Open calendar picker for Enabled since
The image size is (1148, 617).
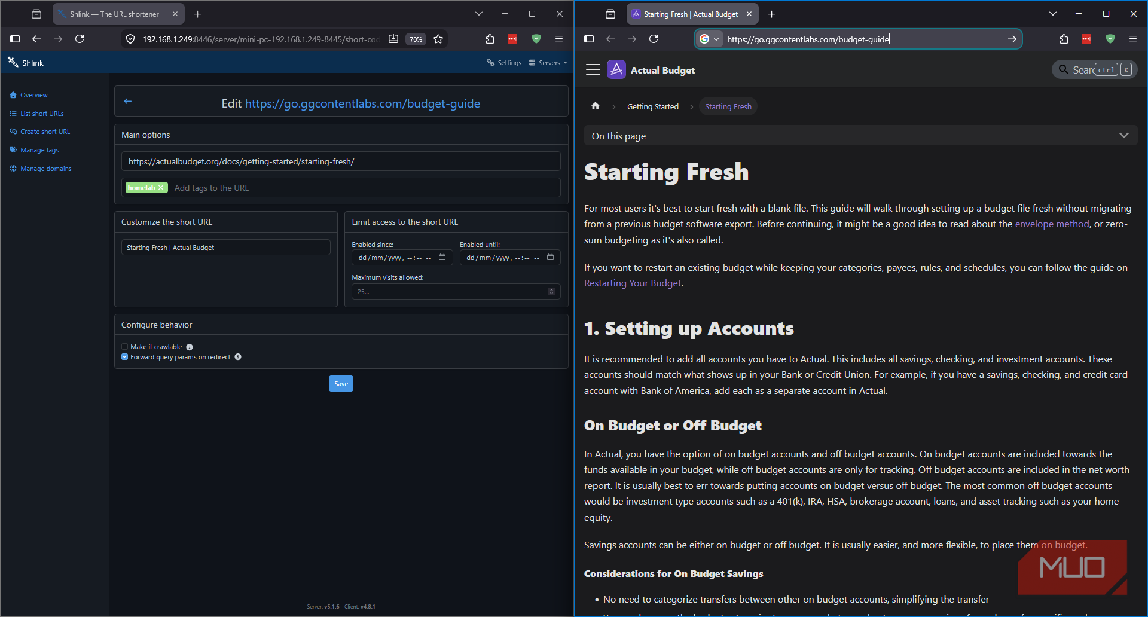pyautogui.click(x=442, y=258)
